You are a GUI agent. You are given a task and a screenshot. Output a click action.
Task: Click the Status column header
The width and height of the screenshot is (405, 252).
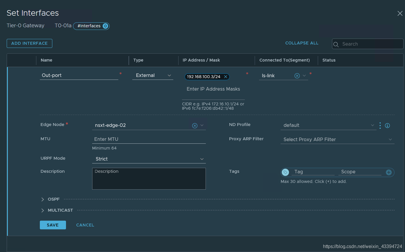(x=329, y=60)
